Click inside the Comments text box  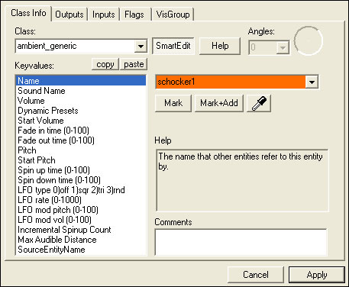[x=241, y=242]
